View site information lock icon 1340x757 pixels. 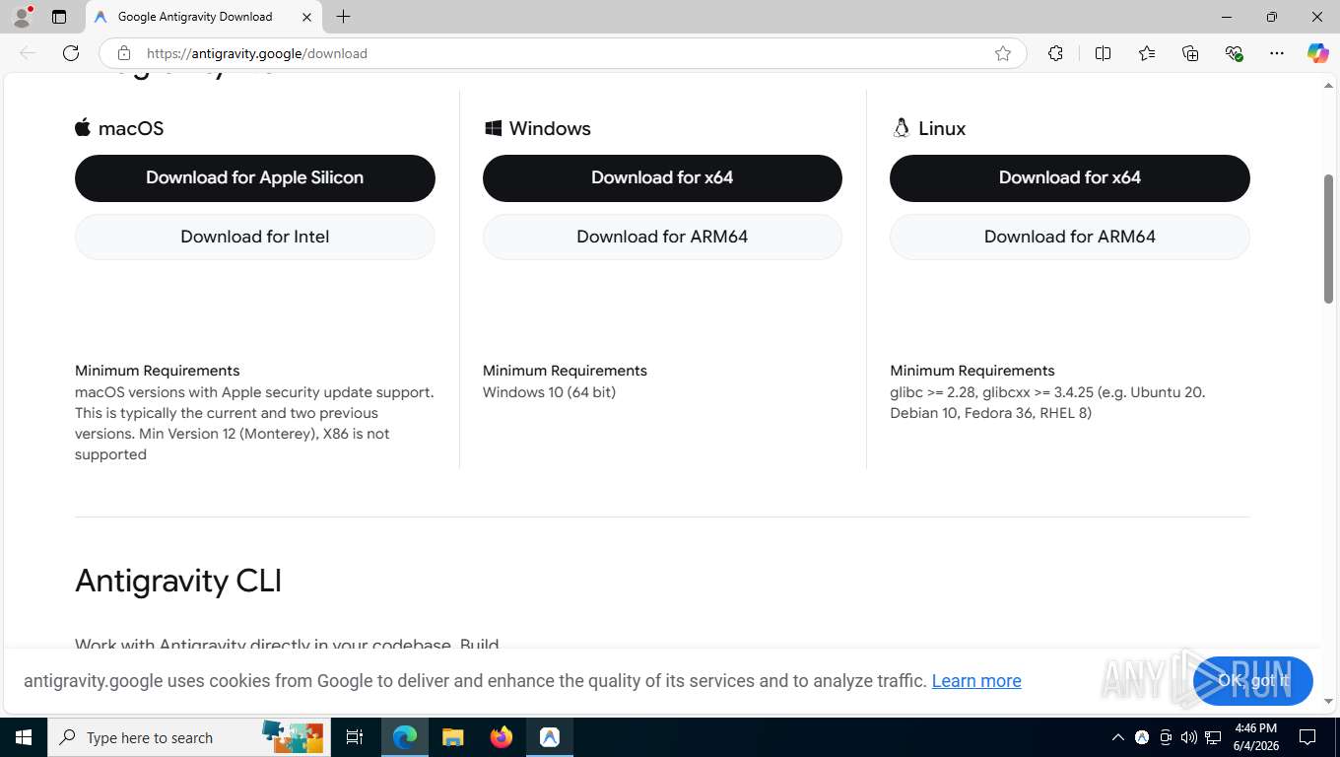123,53
